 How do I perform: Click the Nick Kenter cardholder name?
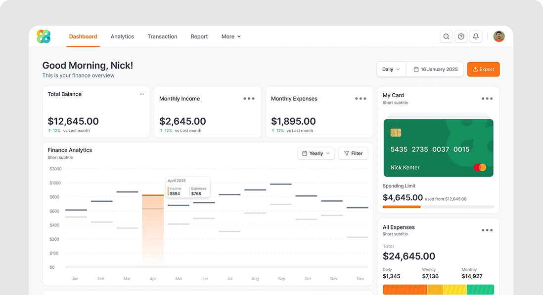click(405, 168)
